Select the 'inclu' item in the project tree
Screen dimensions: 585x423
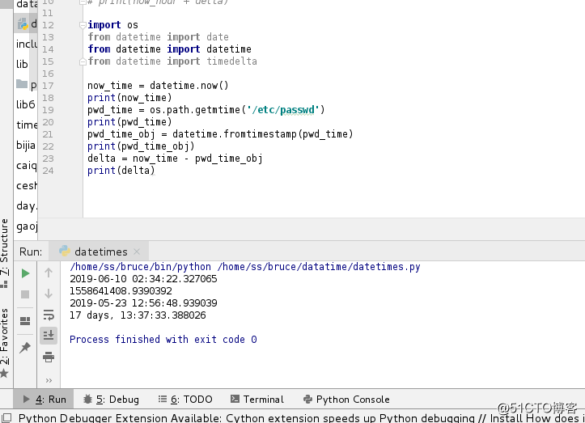coord(27,44)
